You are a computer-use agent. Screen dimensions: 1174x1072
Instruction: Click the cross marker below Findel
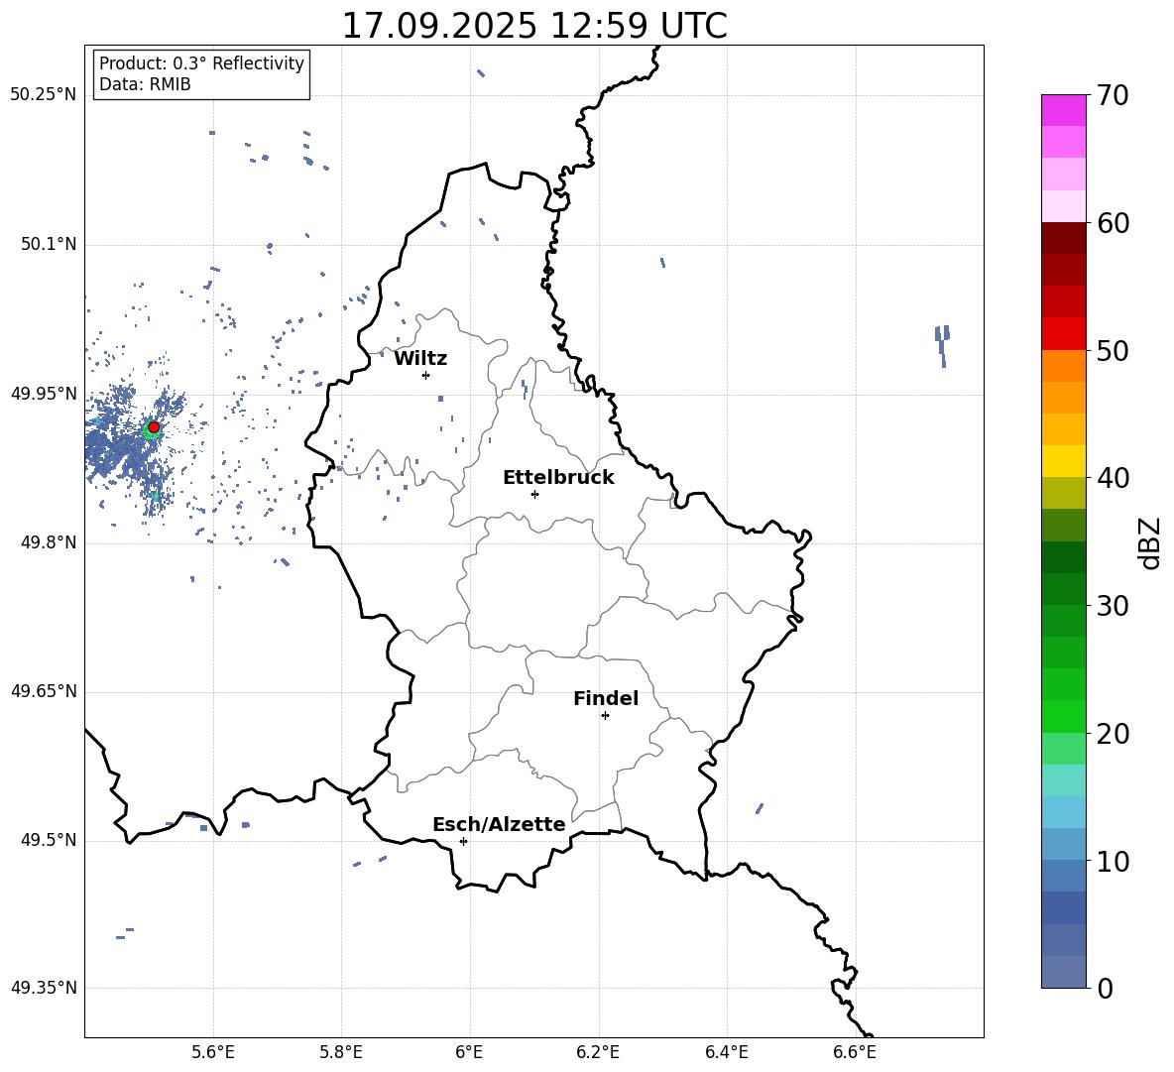tap(605, 716)
